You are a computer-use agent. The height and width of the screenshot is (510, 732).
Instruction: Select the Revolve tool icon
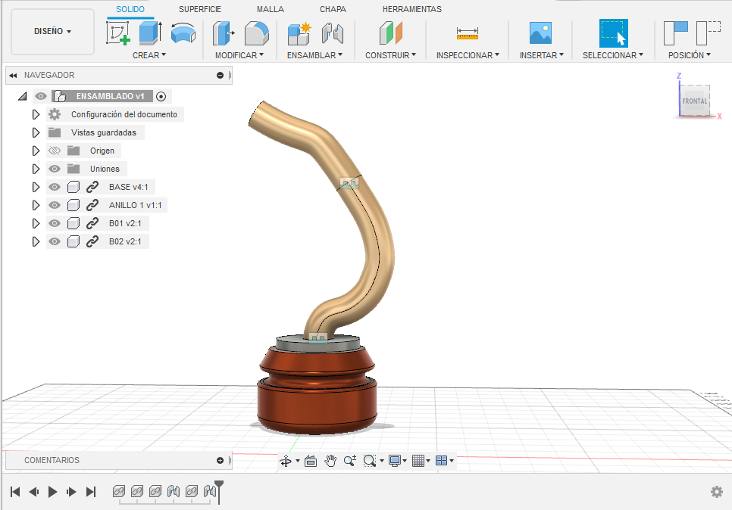pyautogui.click(x=183, y=33)
